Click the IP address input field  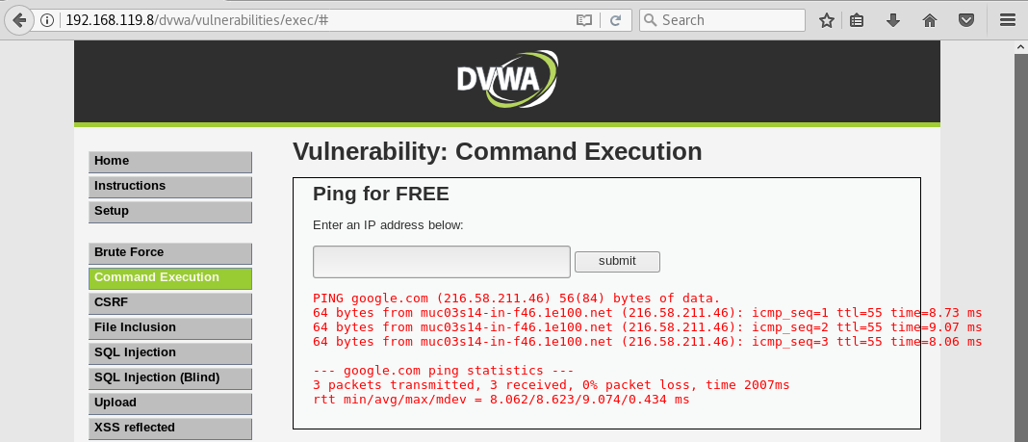[442, 261]
